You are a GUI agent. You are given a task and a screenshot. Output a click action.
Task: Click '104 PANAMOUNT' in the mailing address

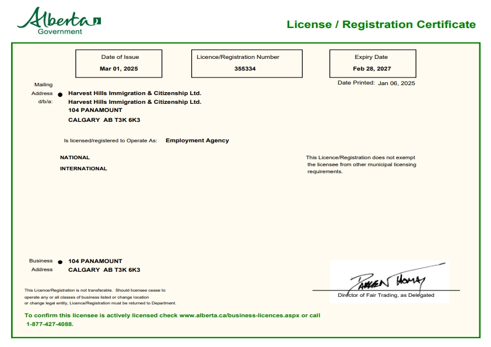(95, 110)
